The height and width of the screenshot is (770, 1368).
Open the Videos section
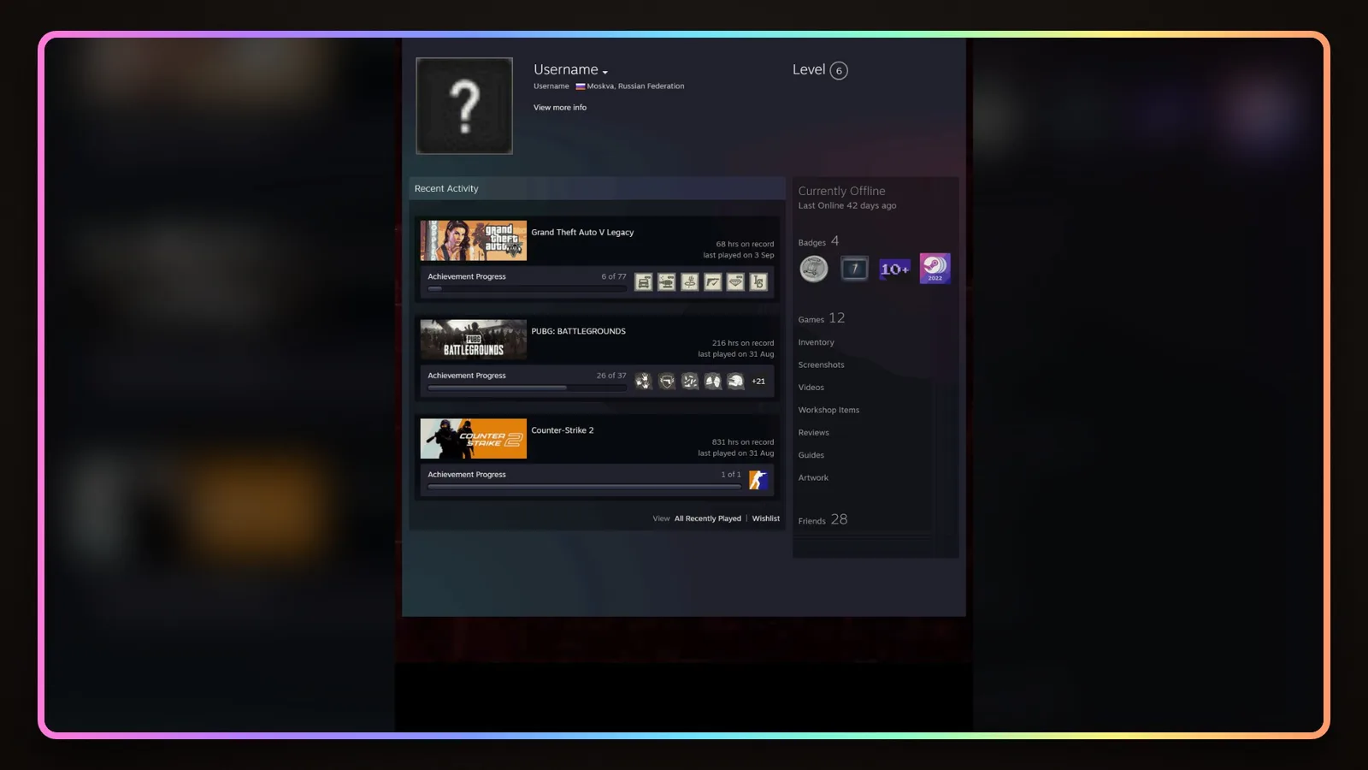[811, 388]
